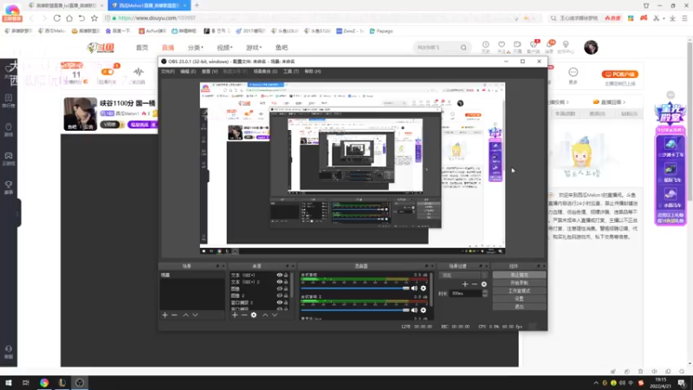Adjust first mixer channel volume slider
Image resolution: width=693 pixels, height=390 pixels.
pos(355,289)
